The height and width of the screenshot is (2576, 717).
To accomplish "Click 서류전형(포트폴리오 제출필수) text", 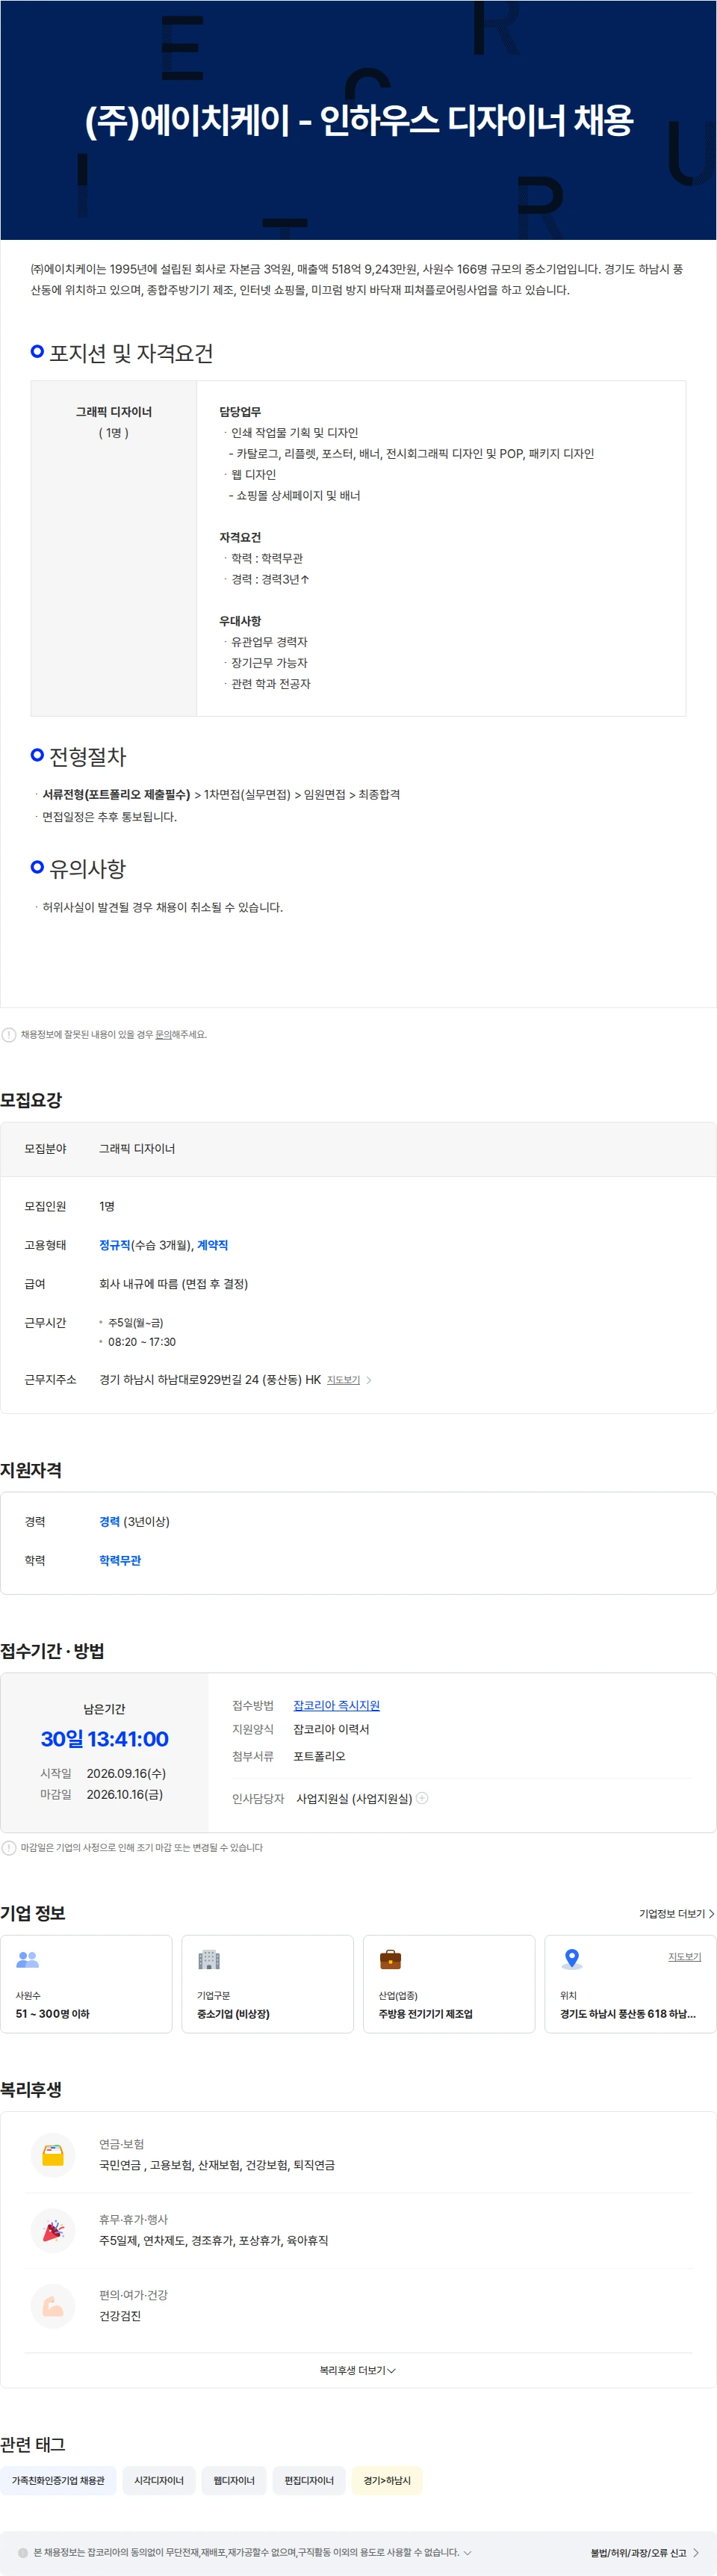I will point(116,794).
